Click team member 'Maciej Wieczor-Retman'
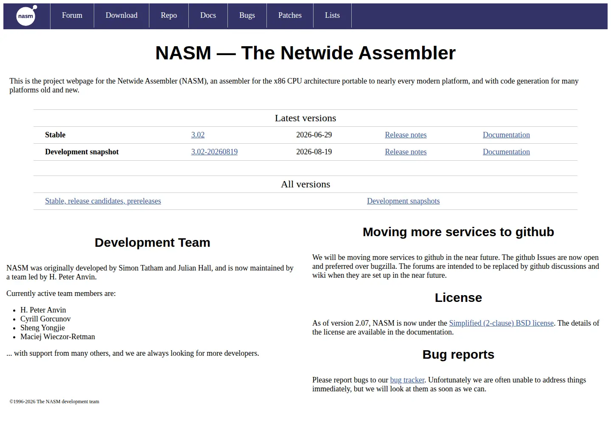Viewport: 611px width, 424px height. [58, 337]
